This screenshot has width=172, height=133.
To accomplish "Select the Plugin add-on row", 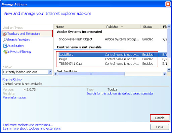I will [113, 59].
